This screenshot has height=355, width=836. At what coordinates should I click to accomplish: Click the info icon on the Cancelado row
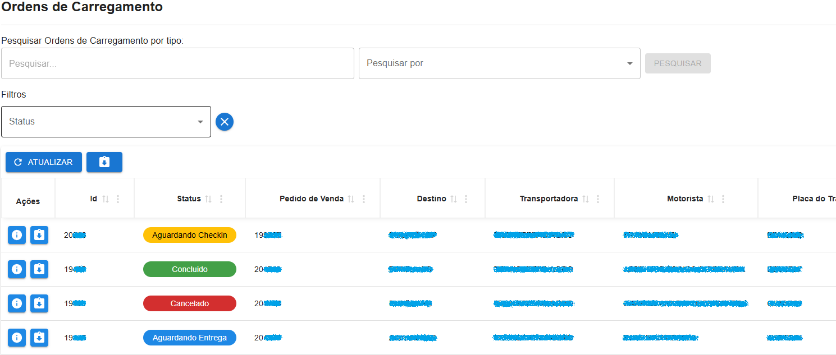point(16,303)
